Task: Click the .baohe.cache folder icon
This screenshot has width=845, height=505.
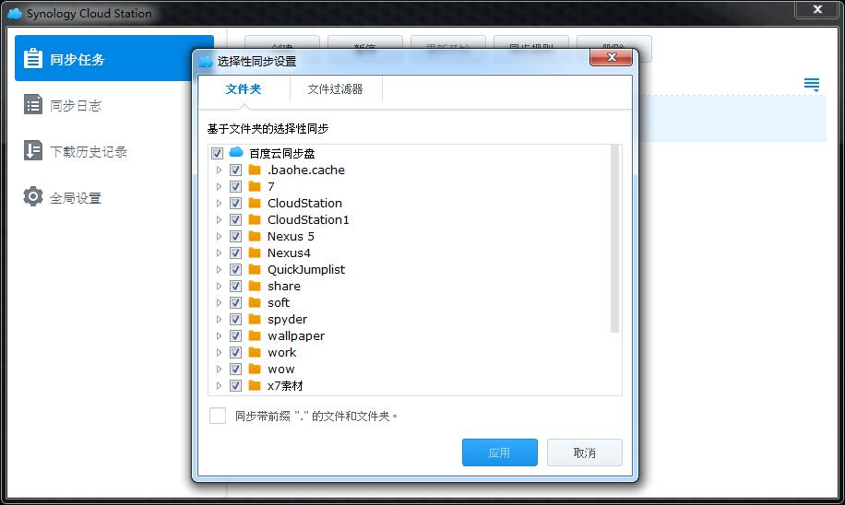Action: [255, 170]
